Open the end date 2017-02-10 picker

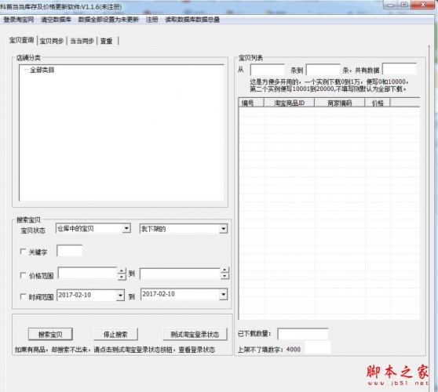(x=223, y=294)
